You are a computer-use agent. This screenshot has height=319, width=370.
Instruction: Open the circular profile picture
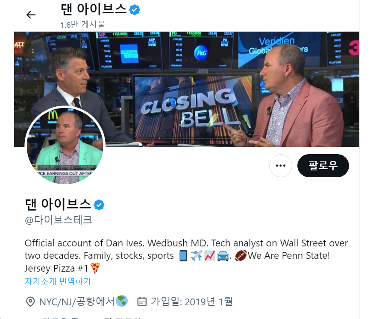pyautogui.click(x=65, y=145)
